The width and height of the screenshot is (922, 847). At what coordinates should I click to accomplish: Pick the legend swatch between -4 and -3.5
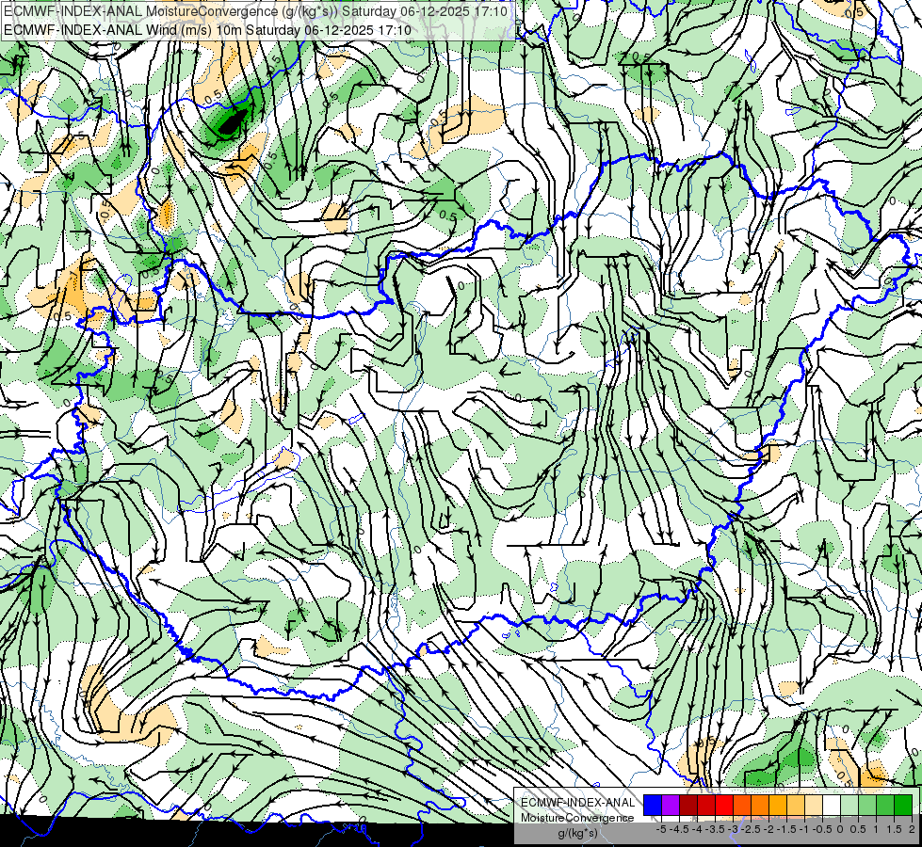(706, 805)
